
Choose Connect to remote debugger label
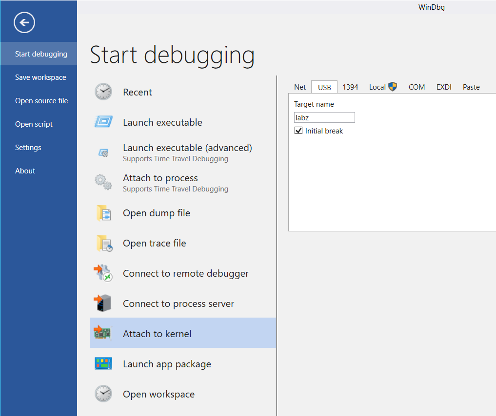pos(186,274)
